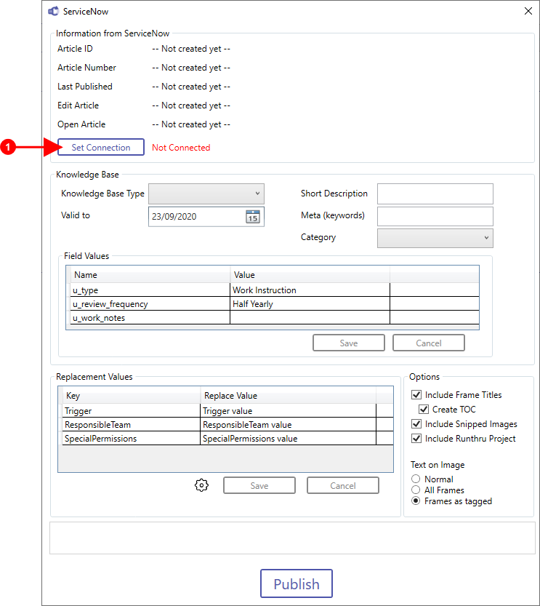Toggle Include Frame Titles checkbox
540x606 pixels.
pyautogui.click(x=416, y=394)
